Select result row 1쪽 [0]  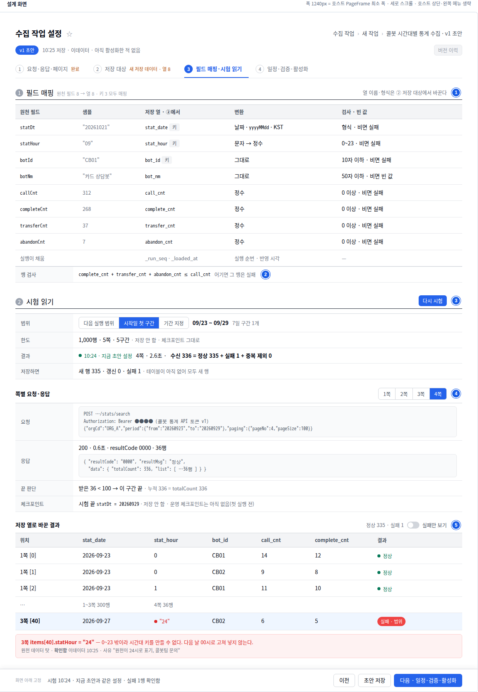coord(239,556)
